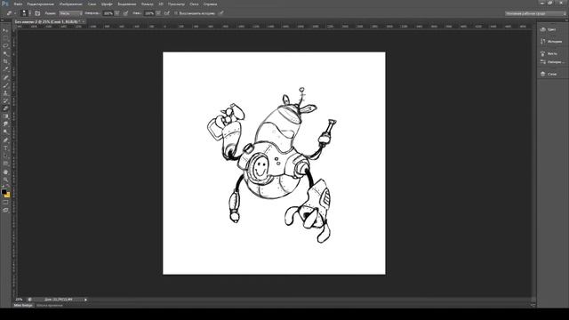Open the status bar info arrow menu
The height and width of the screenshot is (320, 569).
coord(85,300)
